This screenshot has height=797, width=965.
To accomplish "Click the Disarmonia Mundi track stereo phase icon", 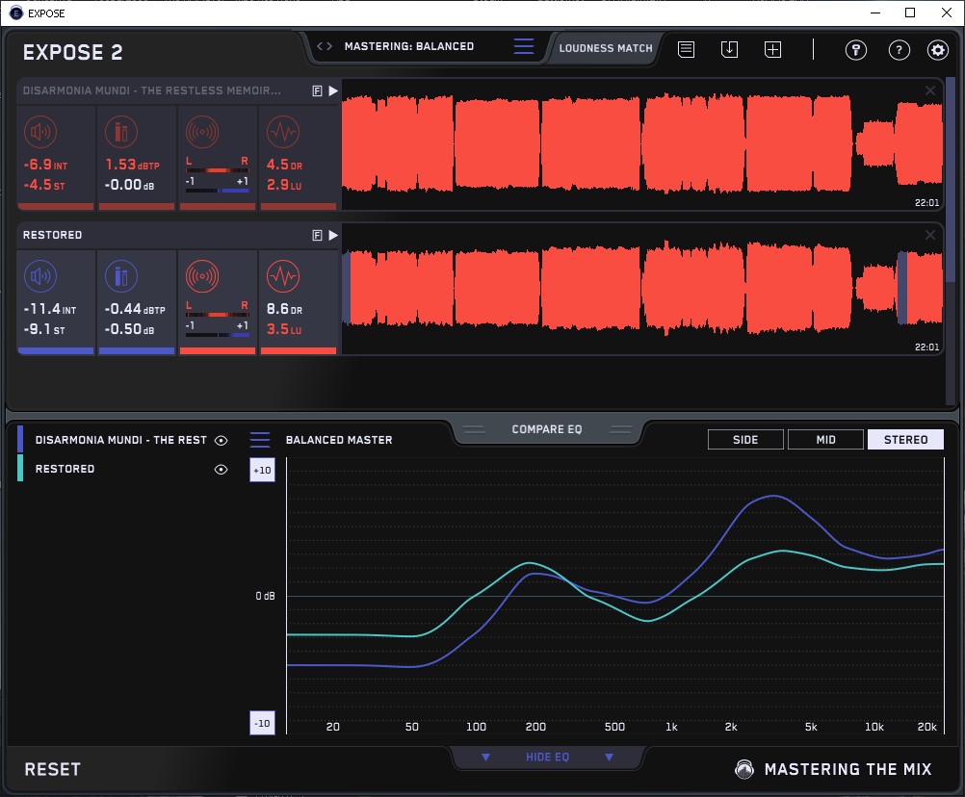I will tap(201, 133).
